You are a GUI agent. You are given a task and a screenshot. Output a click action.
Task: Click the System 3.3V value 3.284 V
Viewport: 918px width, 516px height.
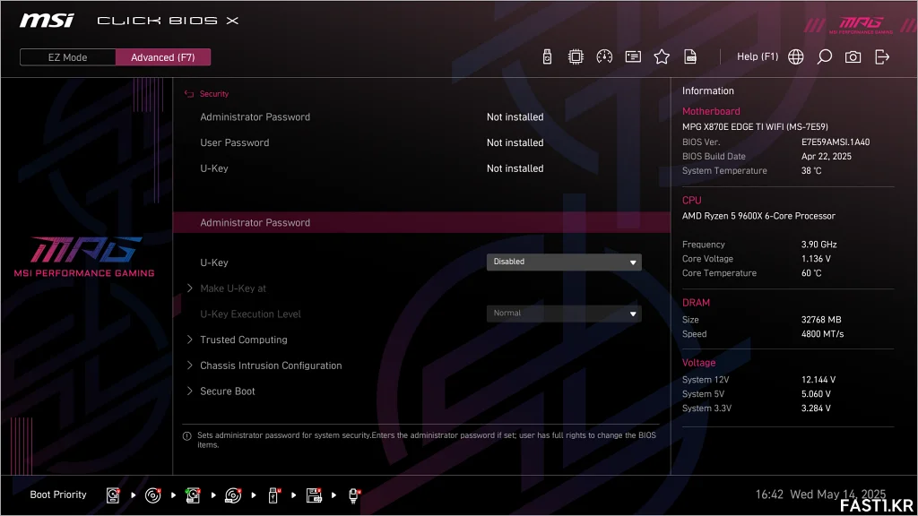(x=816, y=408)
